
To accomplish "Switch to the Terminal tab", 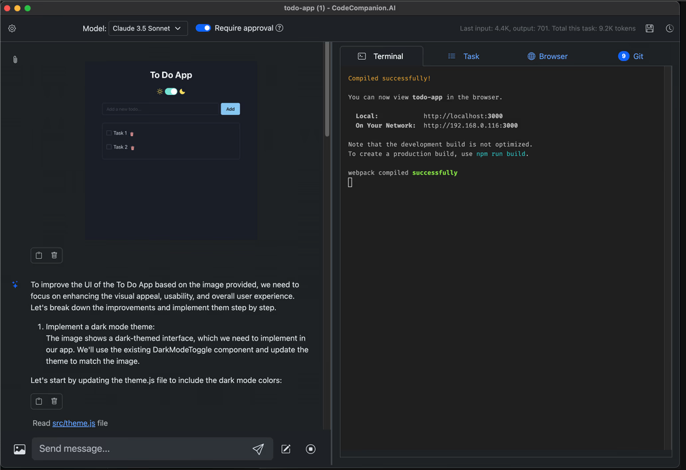I will (381, 56).
